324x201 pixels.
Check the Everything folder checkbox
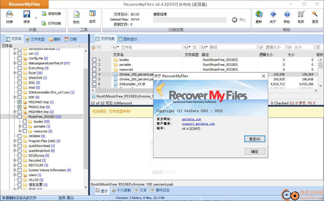click(20, 68)
